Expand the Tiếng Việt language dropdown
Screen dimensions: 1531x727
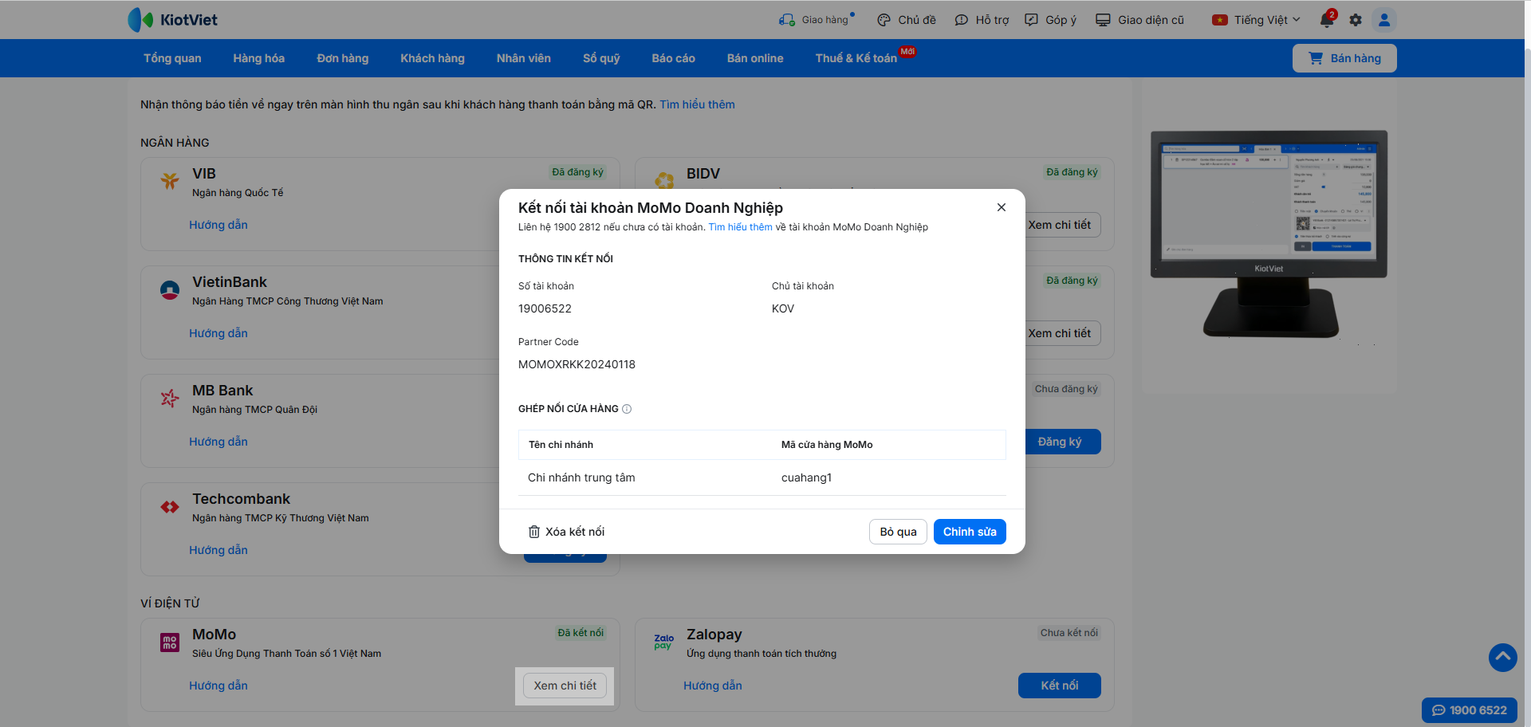(1256, 20)
